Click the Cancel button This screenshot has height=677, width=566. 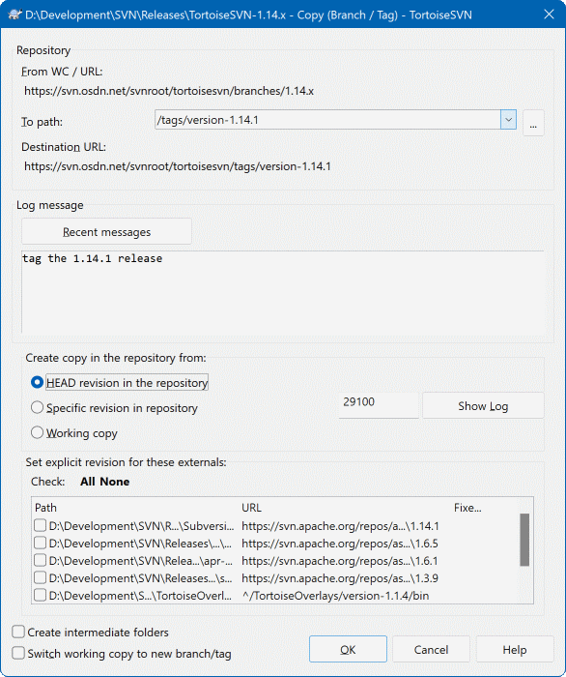point(431,649)
